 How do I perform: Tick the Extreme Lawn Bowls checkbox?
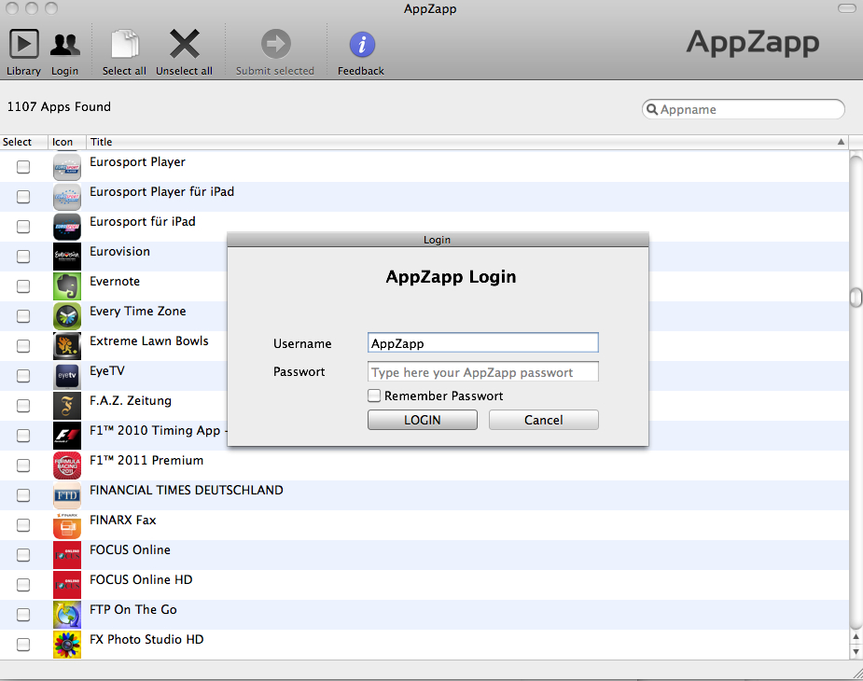click(x=23, y=346)
